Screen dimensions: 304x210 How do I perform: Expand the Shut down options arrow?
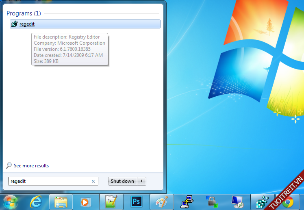pyautogui.click(x=142, y=181)
